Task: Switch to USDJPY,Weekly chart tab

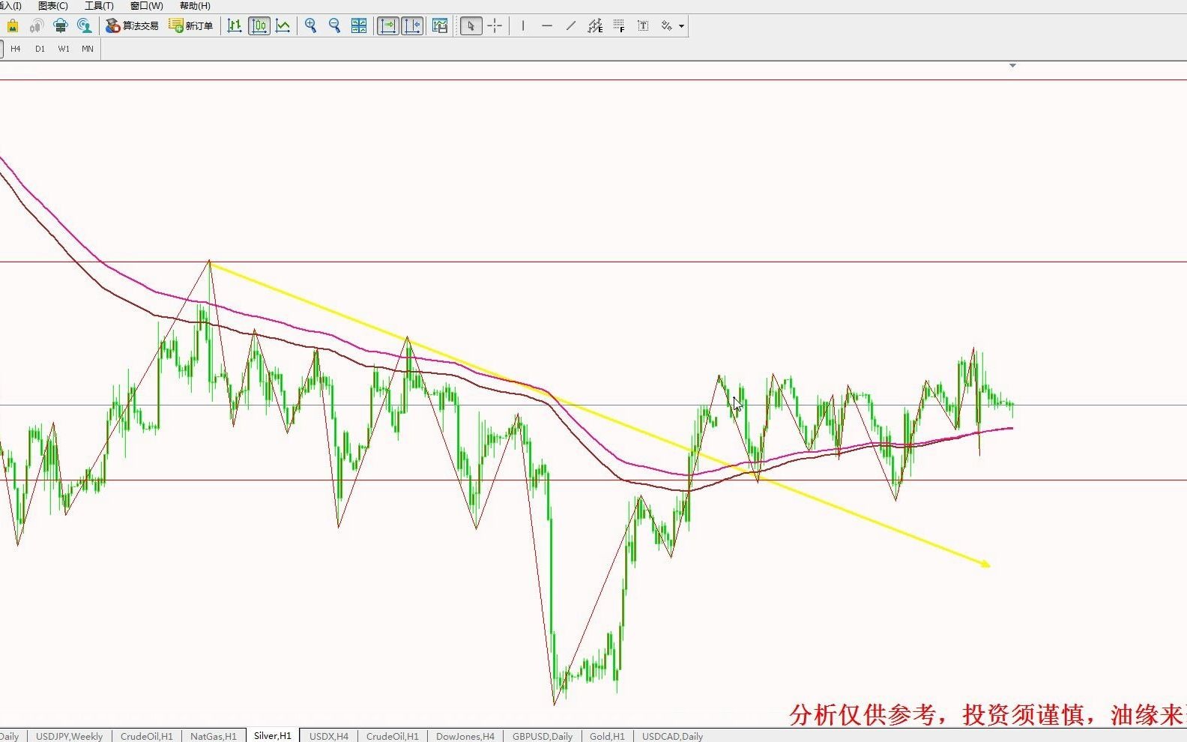Action: [70, 736]
